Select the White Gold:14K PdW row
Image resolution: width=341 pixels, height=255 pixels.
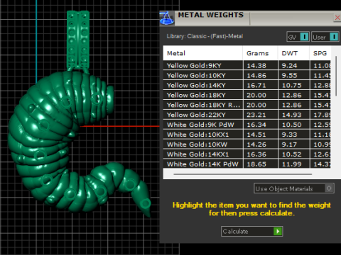[x=247, y=164]
